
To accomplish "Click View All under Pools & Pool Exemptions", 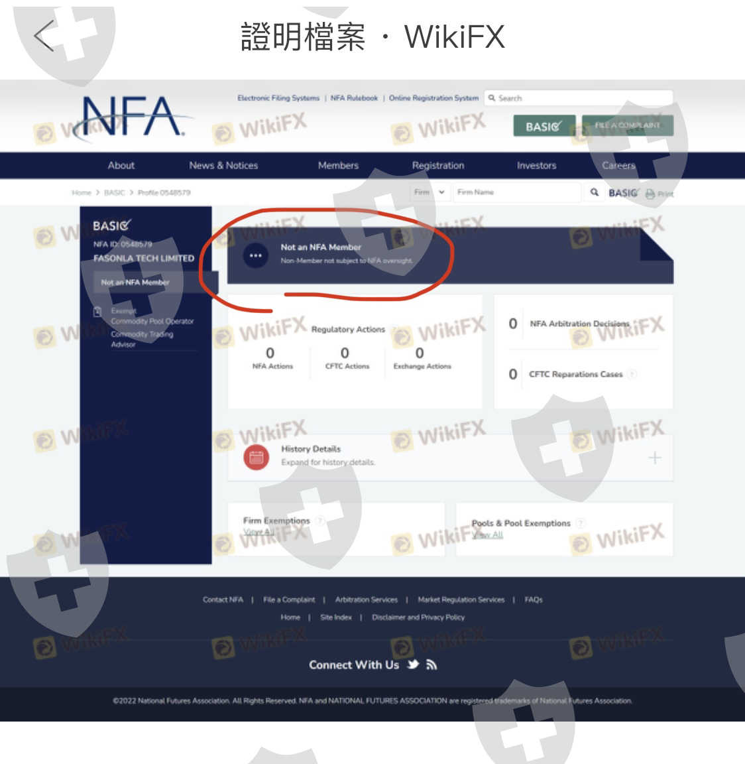I will (x=487, y=535).
